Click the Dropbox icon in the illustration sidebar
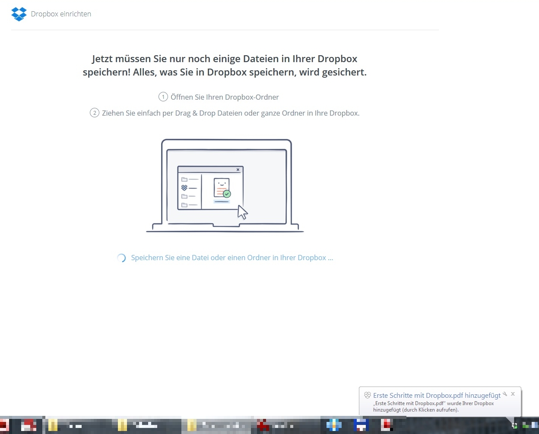Viewport: 539px width, 434px height. [x=184, y=188]
